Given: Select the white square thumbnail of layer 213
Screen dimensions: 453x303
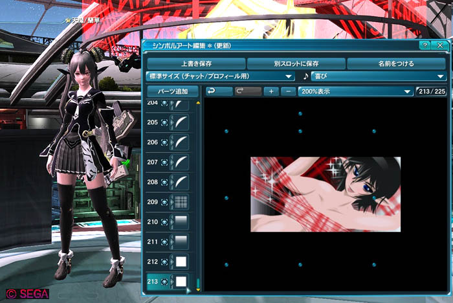Looking at the screenshot, I should [181, 282].
